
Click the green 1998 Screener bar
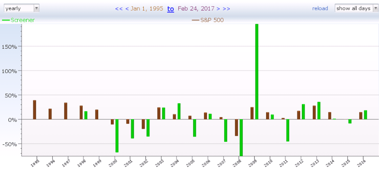[86, 116]
